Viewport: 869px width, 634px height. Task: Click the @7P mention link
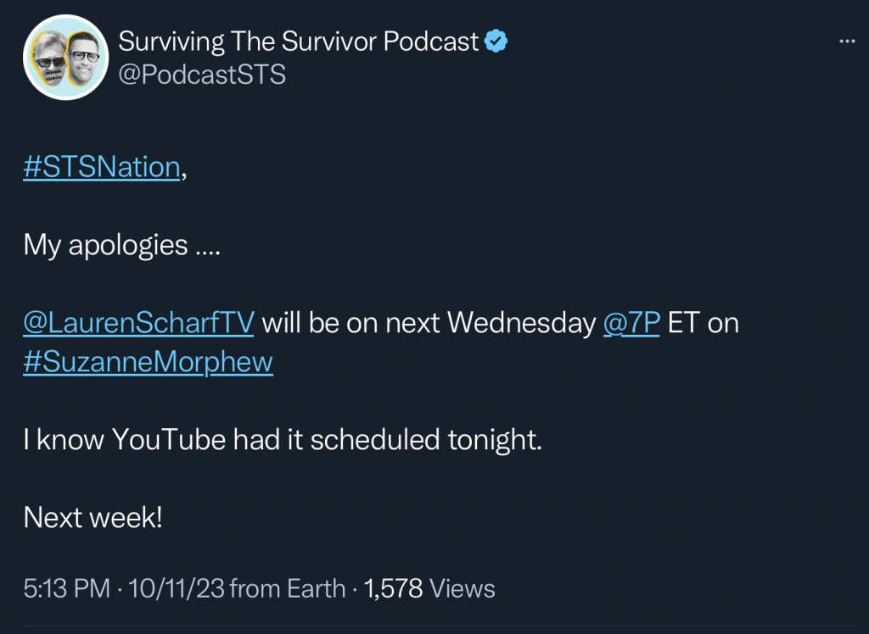click(631, 323)
